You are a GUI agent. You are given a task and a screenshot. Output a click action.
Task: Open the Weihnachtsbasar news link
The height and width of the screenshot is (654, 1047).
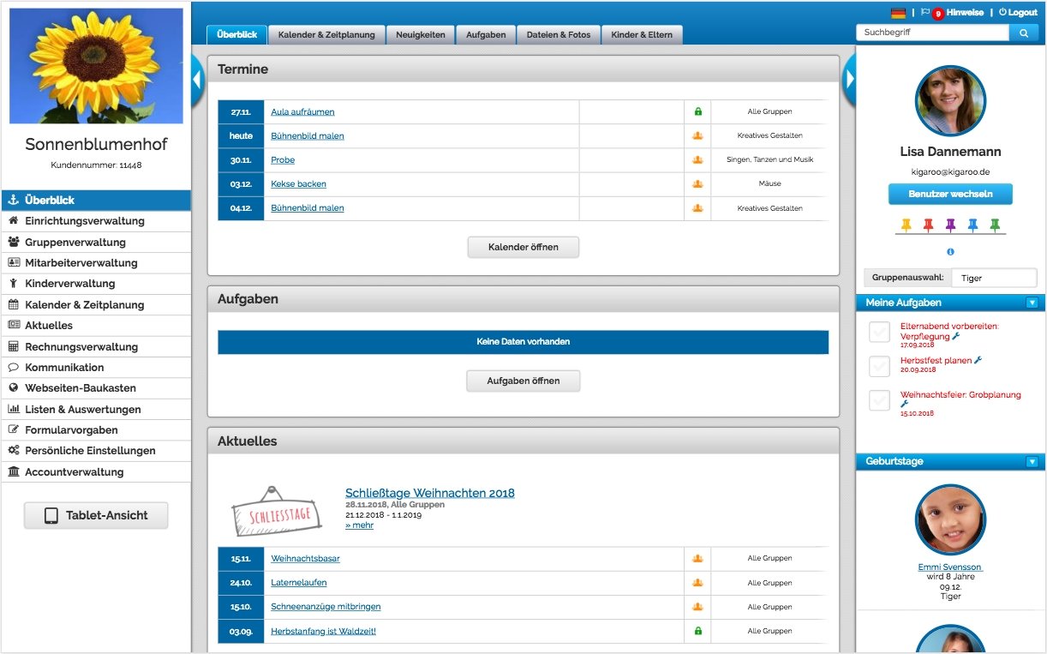tap(305, 559)
